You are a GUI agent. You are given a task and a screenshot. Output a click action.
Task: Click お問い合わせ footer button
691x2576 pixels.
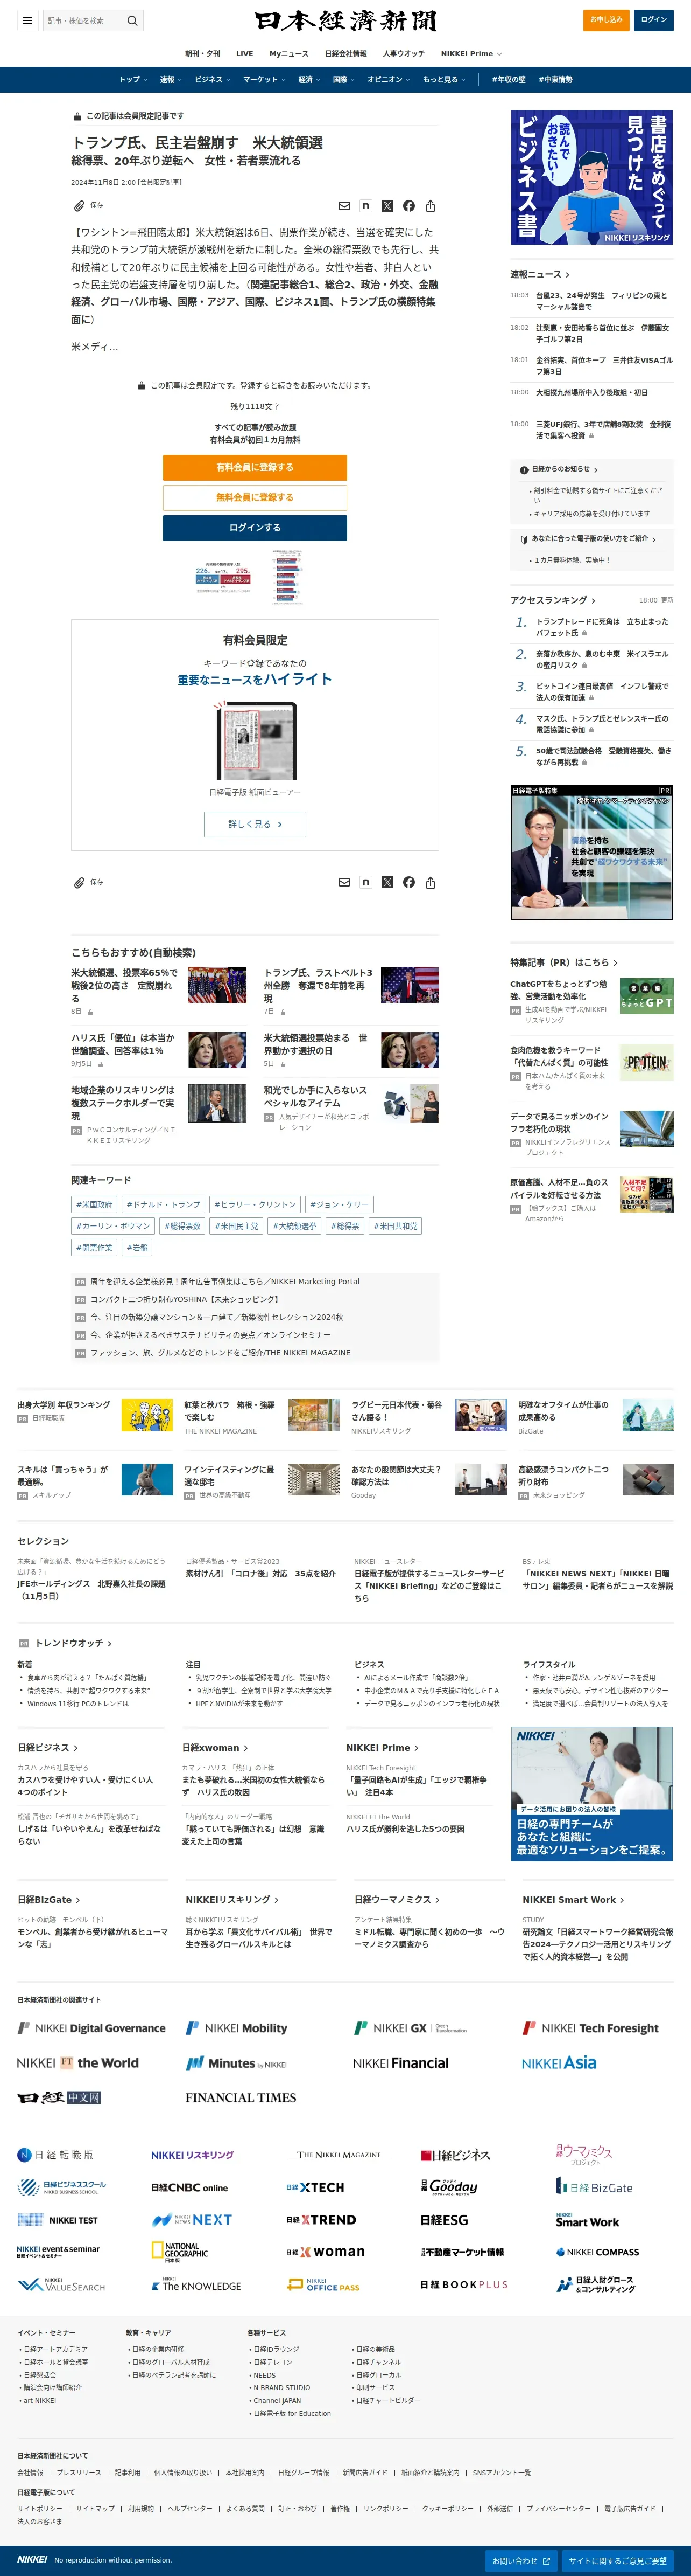coord(521,2561)
